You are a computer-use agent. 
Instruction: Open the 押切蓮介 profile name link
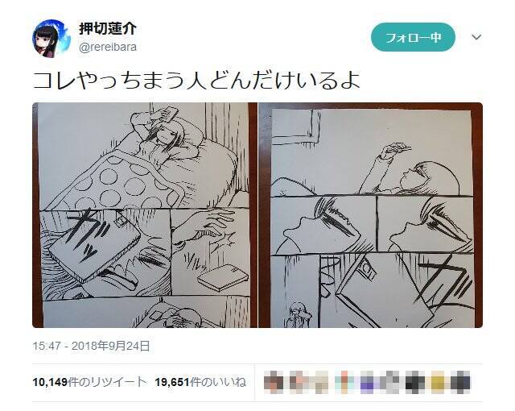click(x=108, y=29)
